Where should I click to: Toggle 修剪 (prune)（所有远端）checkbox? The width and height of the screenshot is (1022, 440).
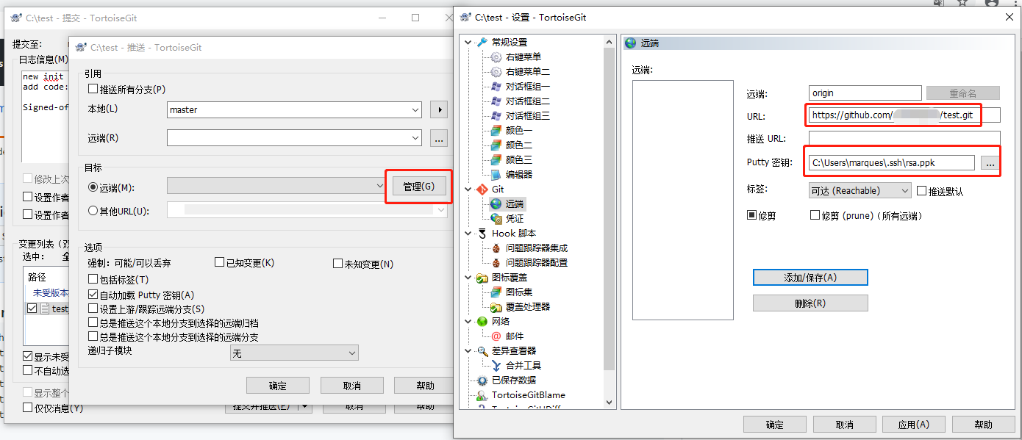(815, 215)
